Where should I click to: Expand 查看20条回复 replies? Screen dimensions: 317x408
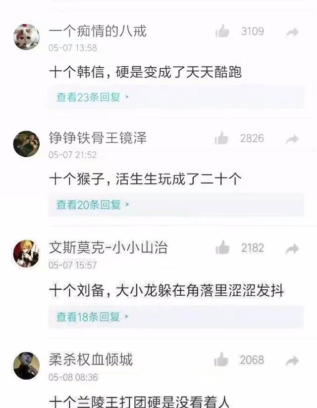(x=93, y=205)
